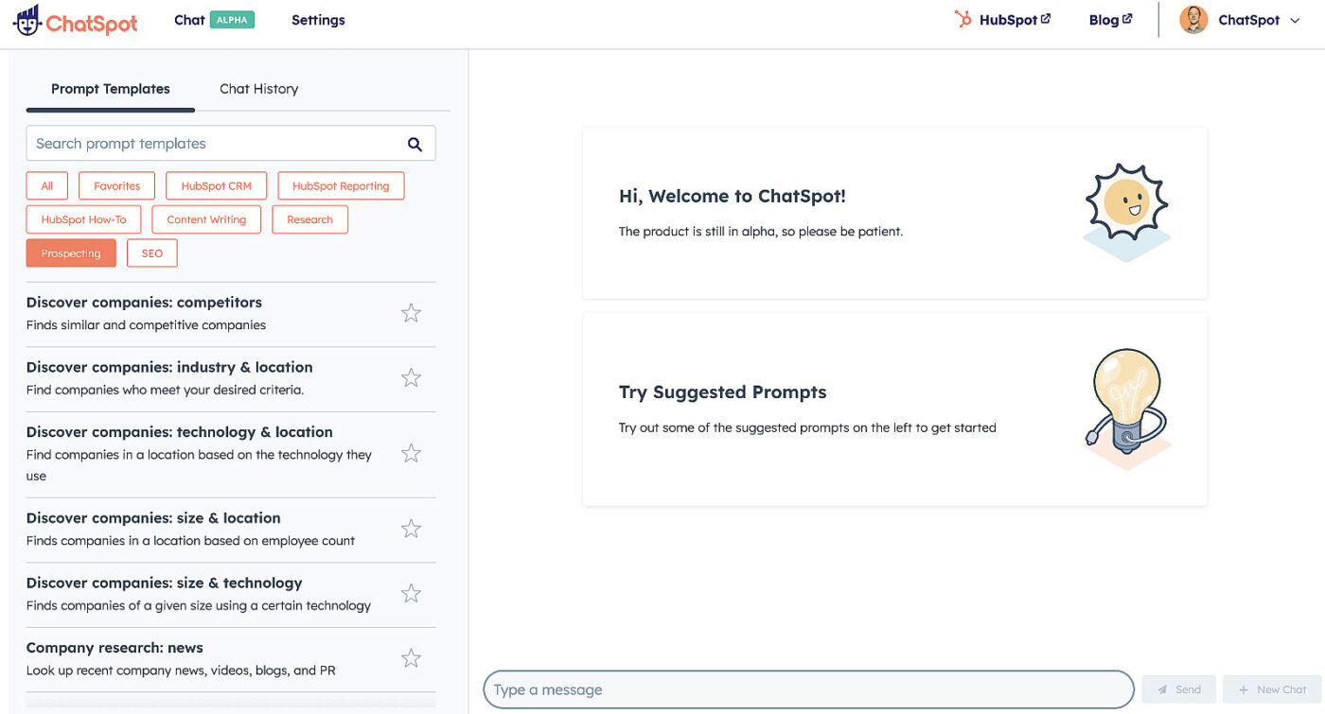Click the New Chat button
Viewport: 1325px width, 714px height.
(1272, 689)
